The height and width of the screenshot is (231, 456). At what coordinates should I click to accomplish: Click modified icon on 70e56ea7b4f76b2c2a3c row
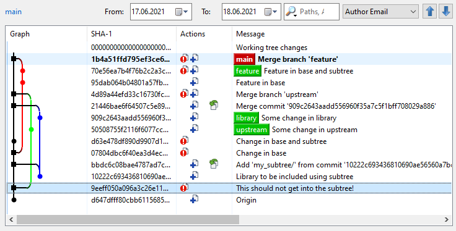pos(184,70)
